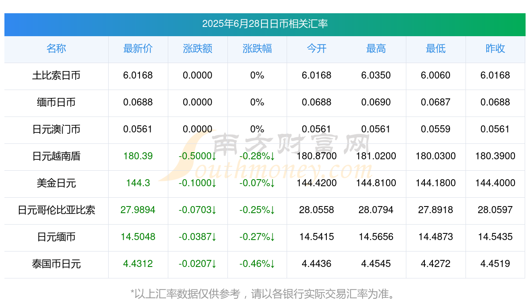The image size is (530, 308).
Task: Select the 最低 column header
Action: pyautogui.click(x=435, y=49)
